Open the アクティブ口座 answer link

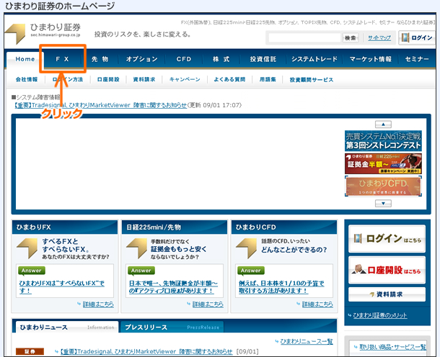click(173, 287)
